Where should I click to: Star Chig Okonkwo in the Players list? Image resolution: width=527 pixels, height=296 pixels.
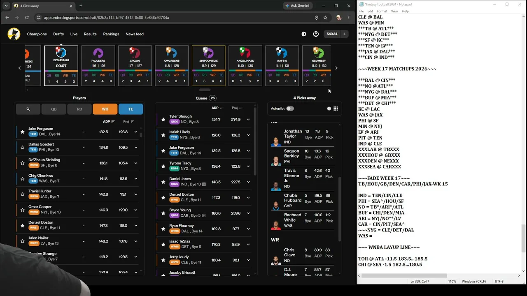tap(22, 179)
